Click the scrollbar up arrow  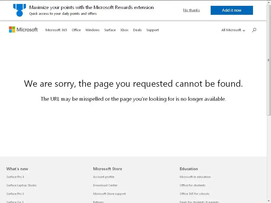pos(269,2)
